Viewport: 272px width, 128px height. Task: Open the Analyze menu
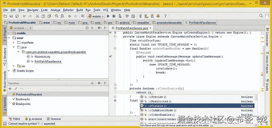pos(55,10)
